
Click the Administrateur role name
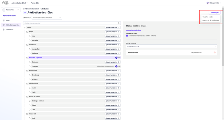point(133,52)
